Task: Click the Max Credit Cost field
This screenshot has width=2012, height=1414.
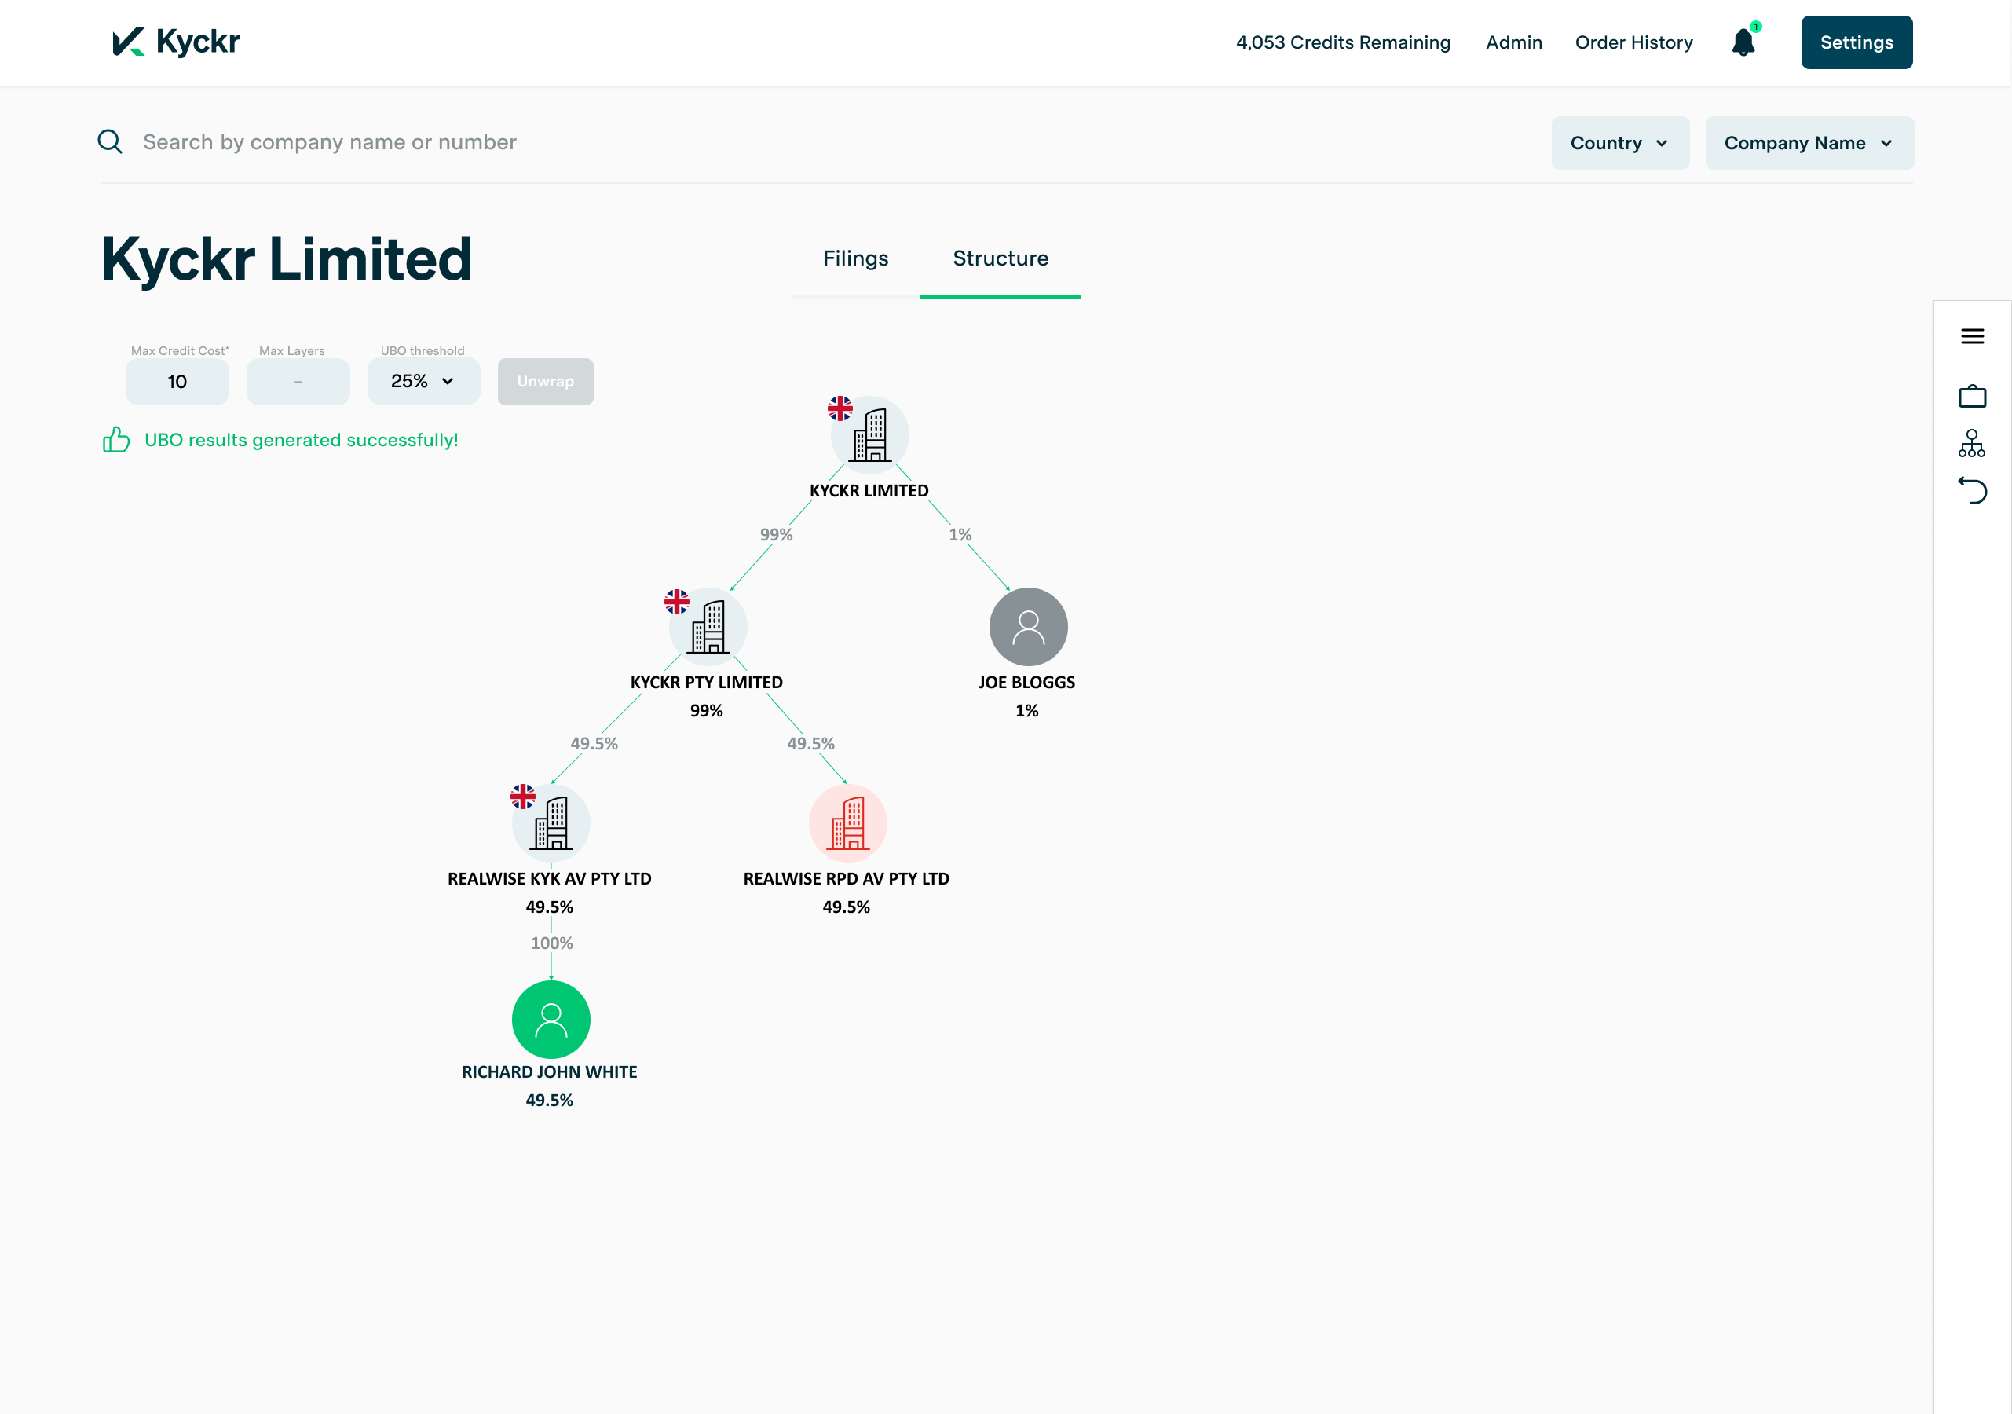Action: [x=177, y=381]
